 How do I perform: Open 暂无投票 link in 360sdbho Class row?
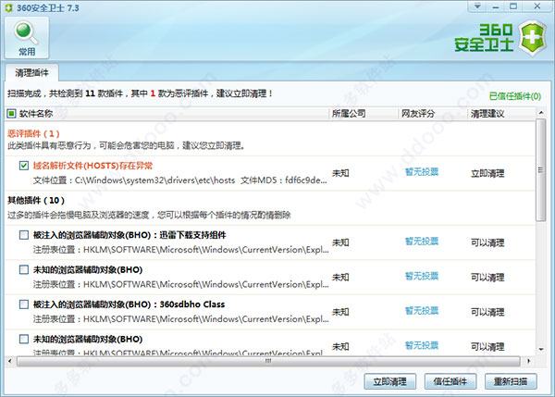coord(422,311)
